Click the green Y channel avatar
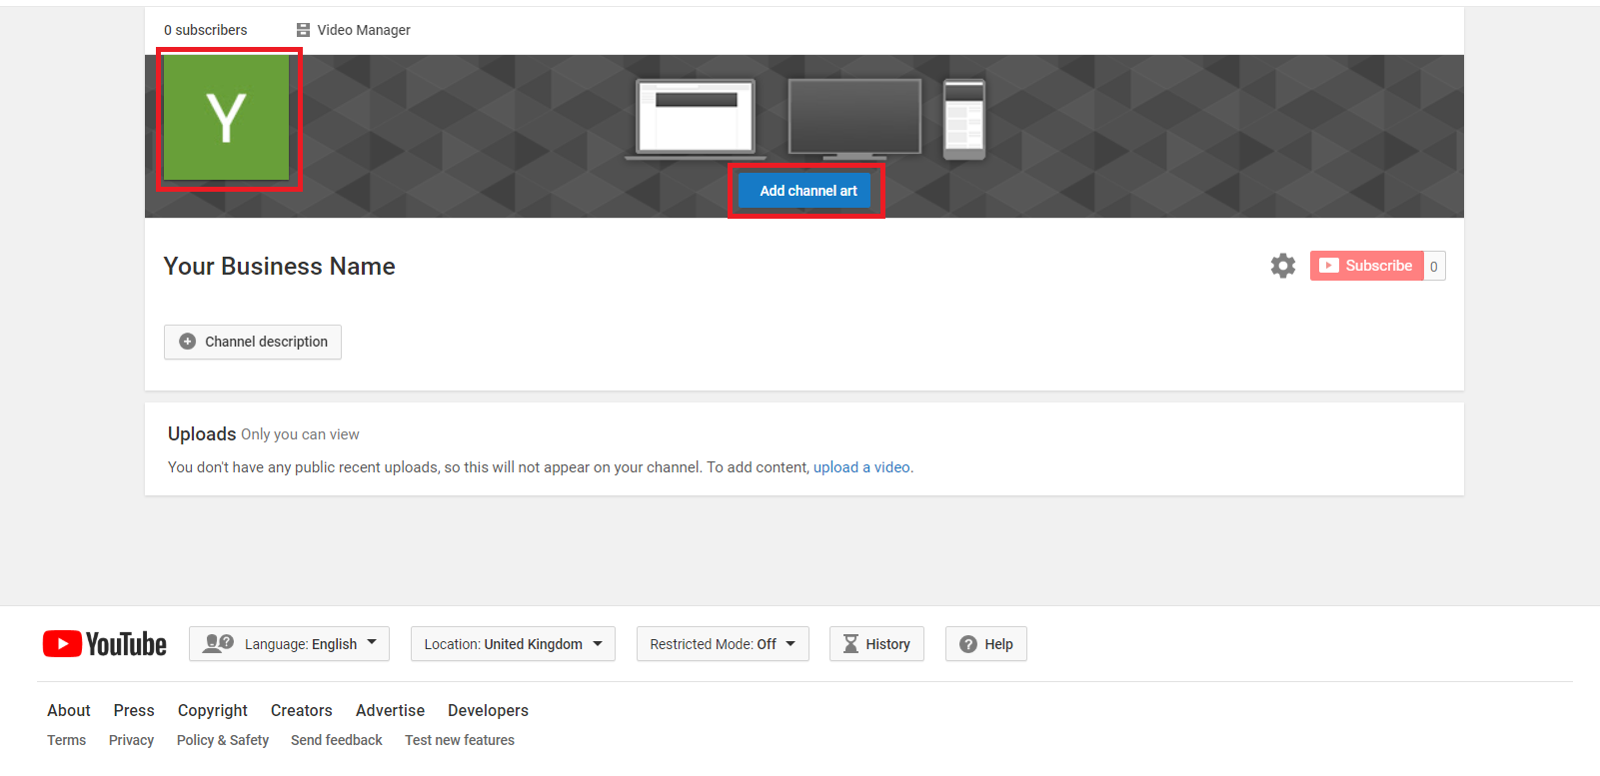This screenshot has height=776, width=1600. [x=227, y=118]
